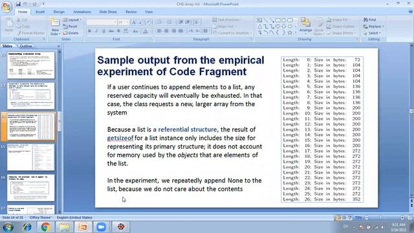Screen dimensions: 414x233
Task: Open the Review ribbon tab
Action: pyautogui.click(x=131, y=12)
